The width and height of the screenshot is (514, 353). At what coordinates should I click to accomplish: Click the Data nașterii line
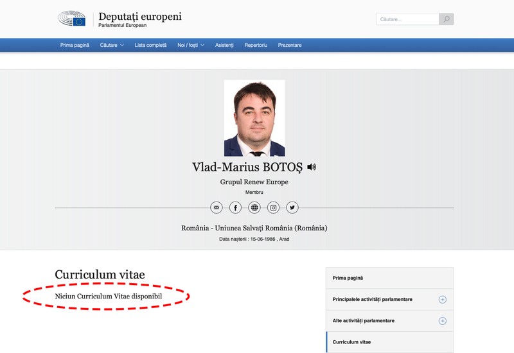[254, 239]
